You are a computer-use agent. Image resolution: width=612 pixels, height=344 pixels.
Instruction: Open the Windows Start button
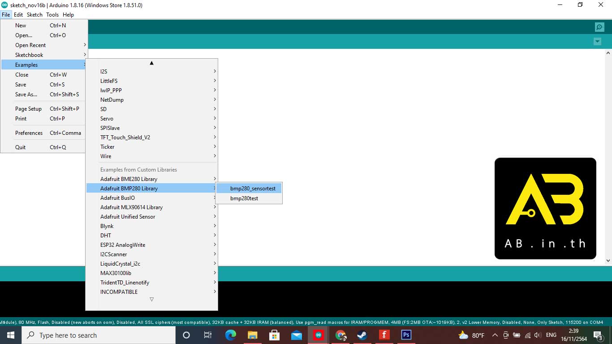coord(11,335)
